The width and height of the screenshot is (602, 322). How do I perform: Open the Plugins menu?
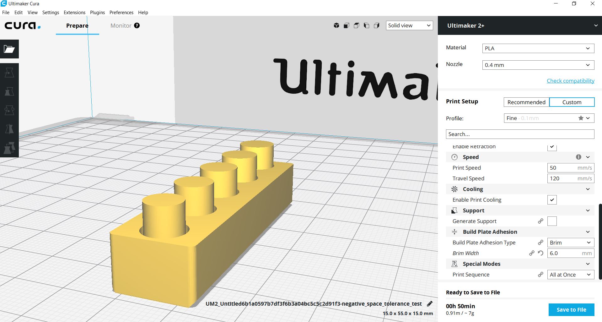coord(97,13)
